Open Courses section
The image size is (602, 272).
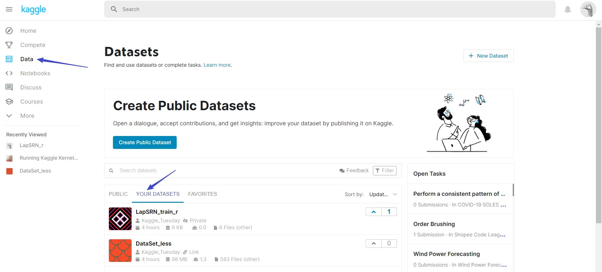tap(32, 102)
